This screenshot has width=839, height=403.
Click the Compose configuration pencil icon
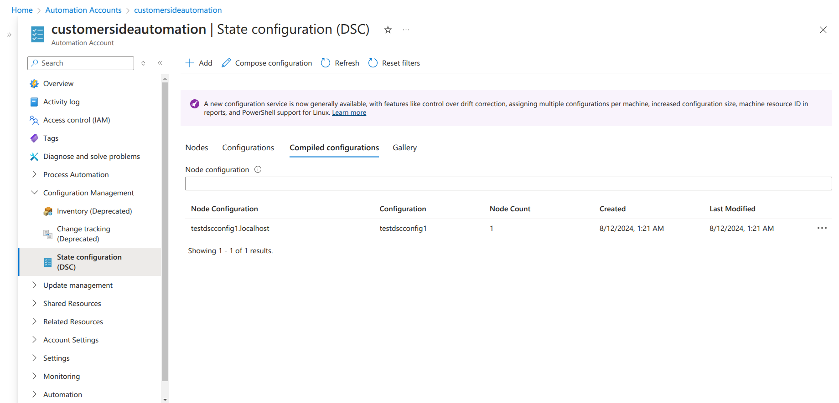(226, 63)
